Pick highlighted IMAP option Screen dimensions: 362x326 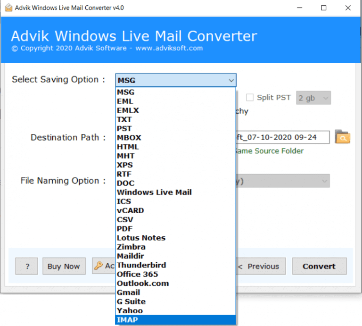[175, 320]
